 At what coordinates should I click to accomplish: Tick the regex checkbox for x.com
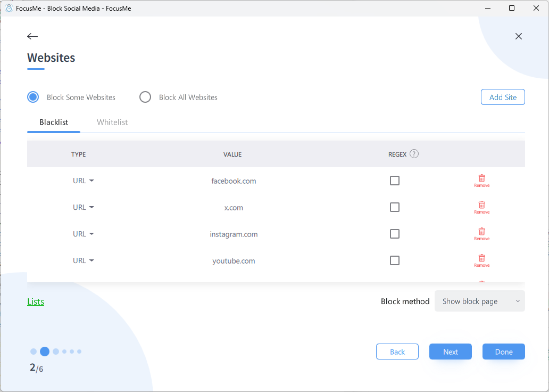pyautogui.click(x=395, y=207)
